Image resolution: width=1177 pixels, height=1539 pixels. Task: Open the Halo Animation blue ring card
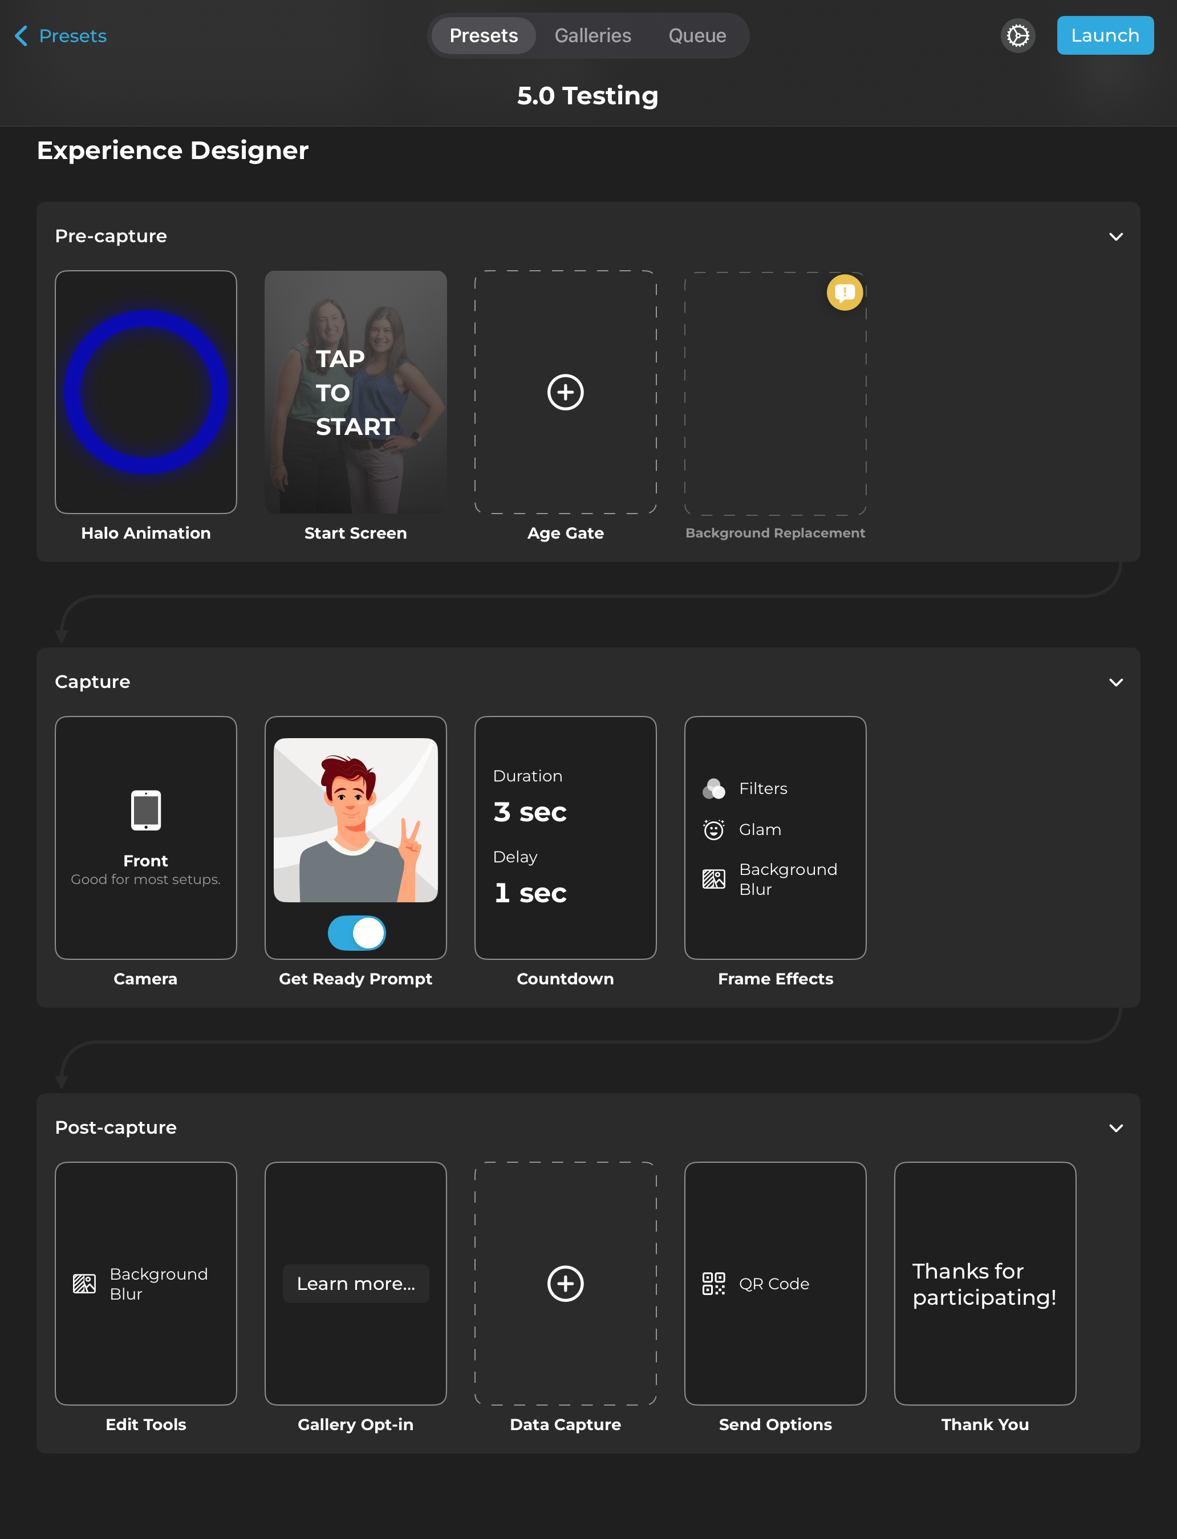click(x=146, y=392)
